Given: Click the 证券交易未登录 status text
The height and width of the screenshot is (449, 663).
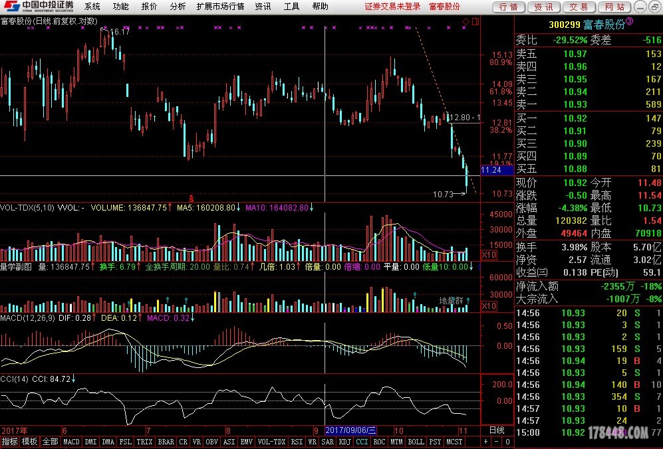Looking at the screenshot, I should tap(392, 7).
